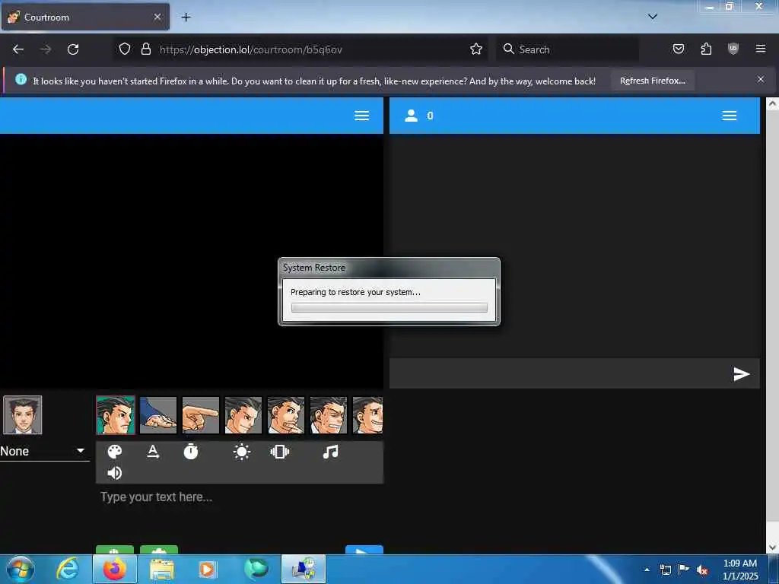Launch Internet Explorer from the taskbar

coord(68,569)
